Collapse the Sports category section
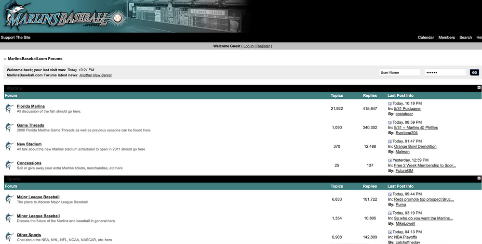The width and height of the screenshot is (482, 244). click(479, 178)
